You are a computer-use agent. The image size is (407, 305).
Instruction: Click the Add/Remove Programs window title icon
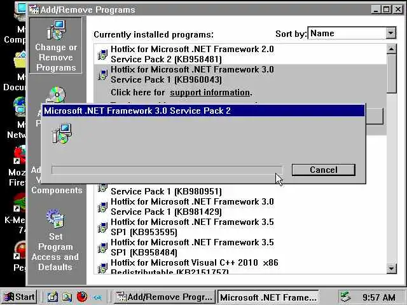click(x=34, y=10)
